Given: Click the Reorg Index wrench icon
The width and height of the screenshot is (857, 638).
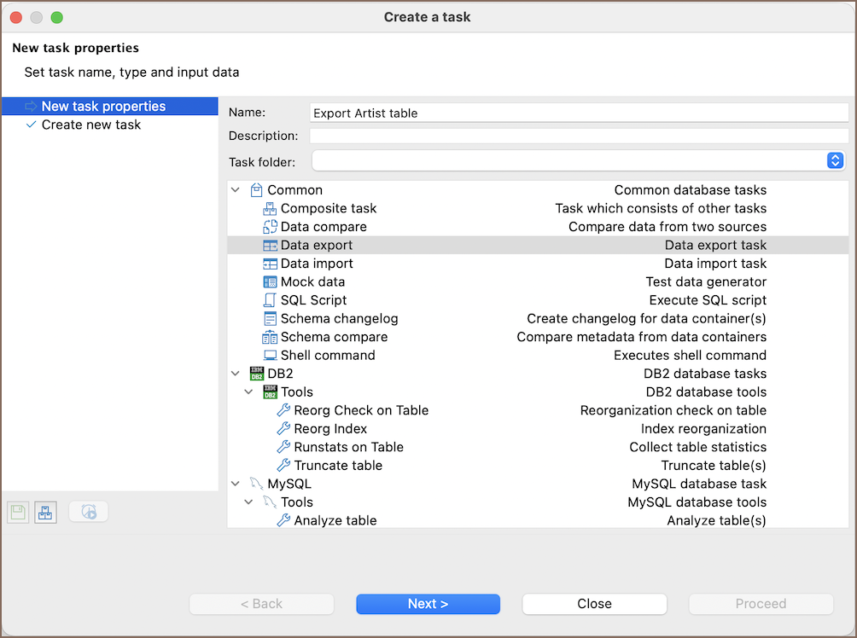Looking at the screenshot, I should pos(283,428).
